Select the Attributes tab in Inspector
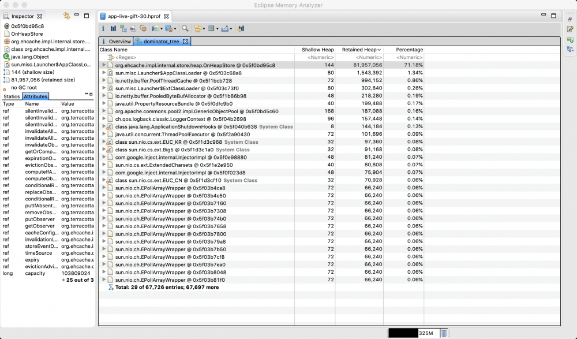 pyautogui.click(x=35, y=96)
